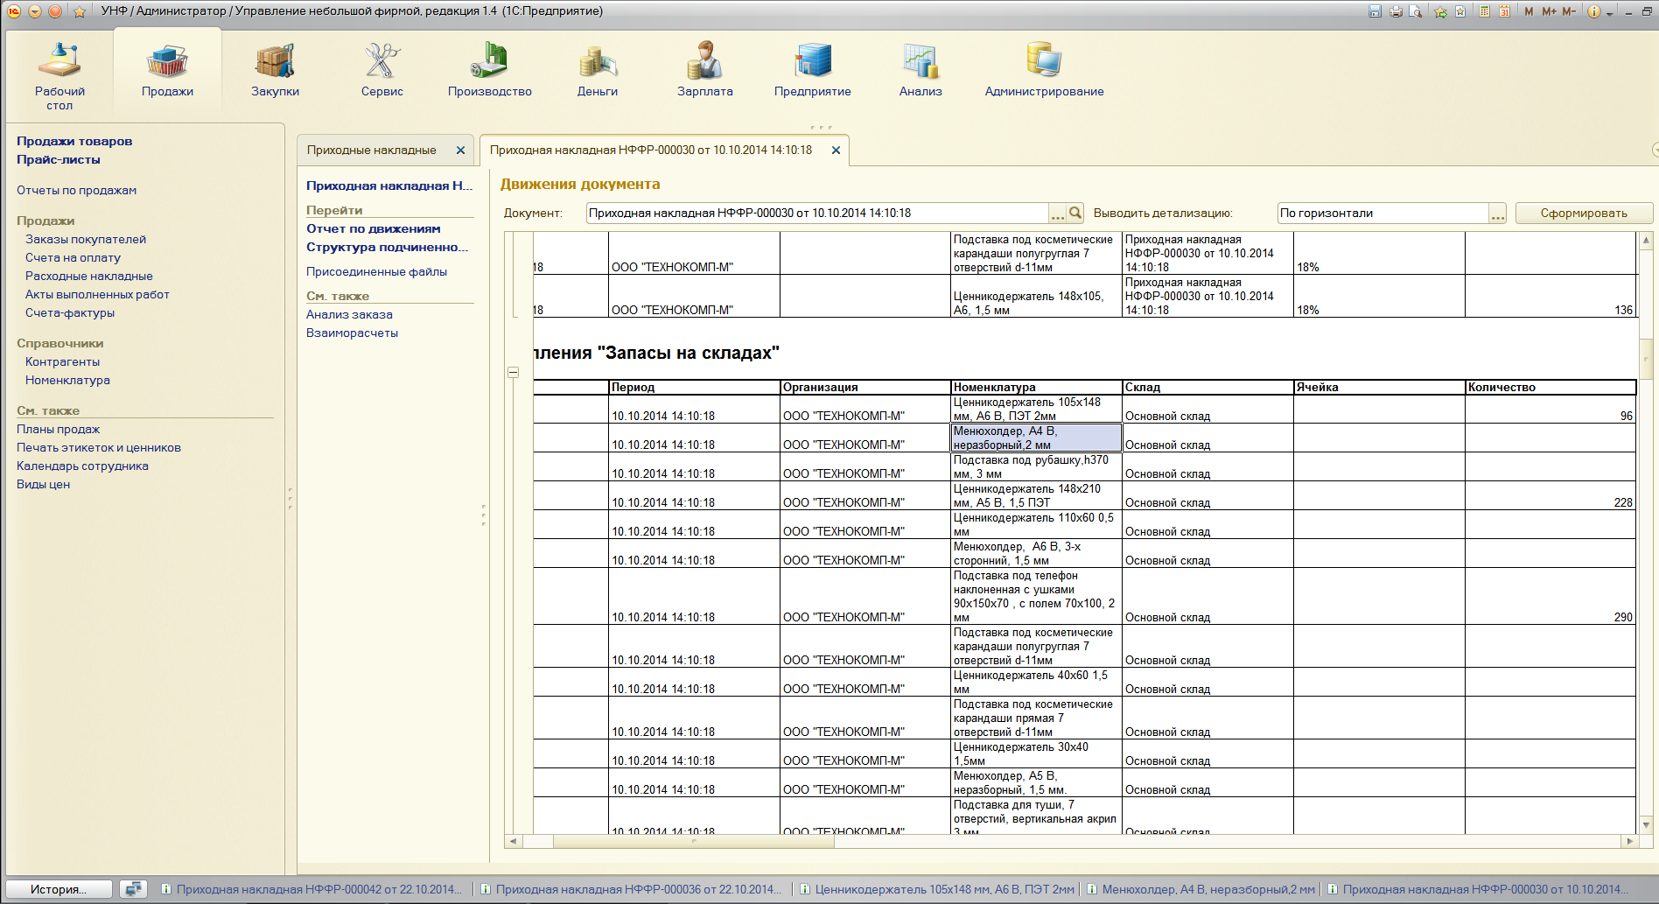The image size is (1659, 904).
Task: Select the Менюхолдер, А4 В table cell
Action: tap(1036, 438)
